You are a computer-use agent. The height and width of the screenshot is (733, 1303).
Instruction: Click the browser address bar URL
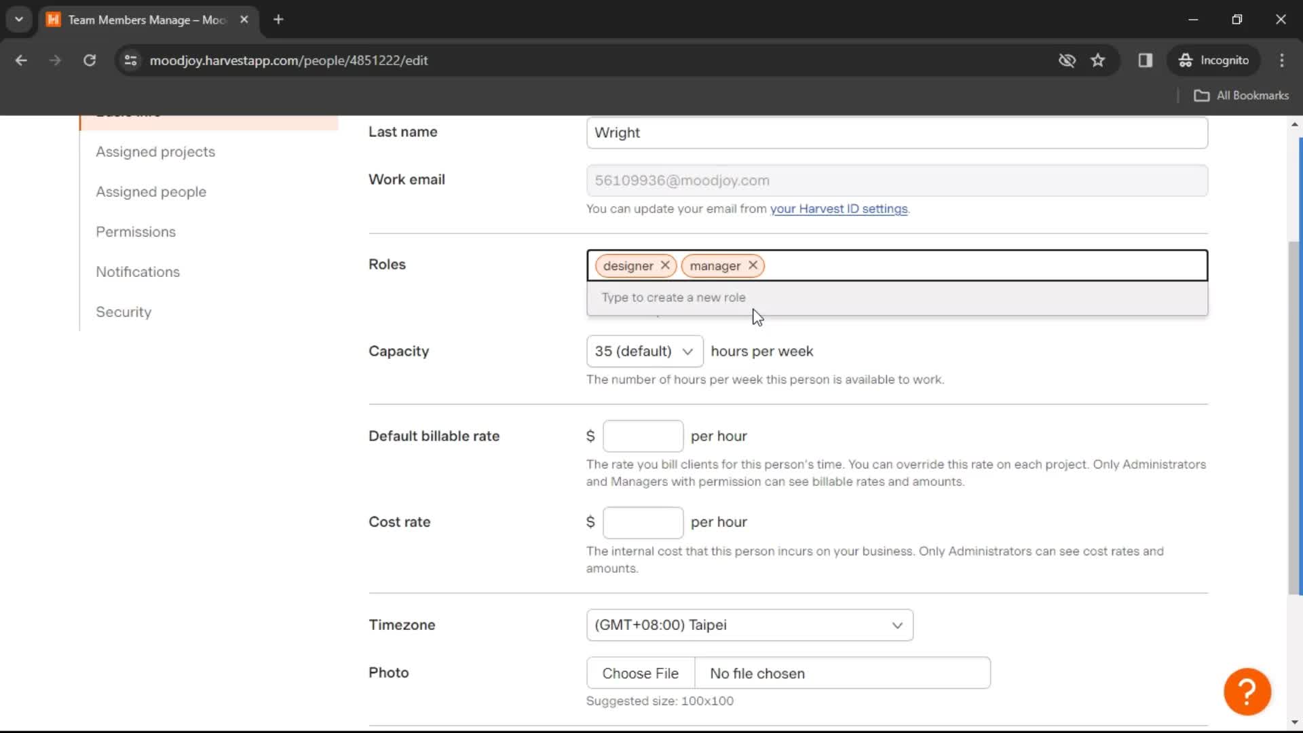pos(288,60)
